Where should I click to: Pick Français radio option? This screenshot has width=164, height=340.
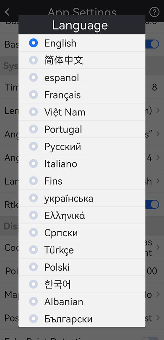34,95
